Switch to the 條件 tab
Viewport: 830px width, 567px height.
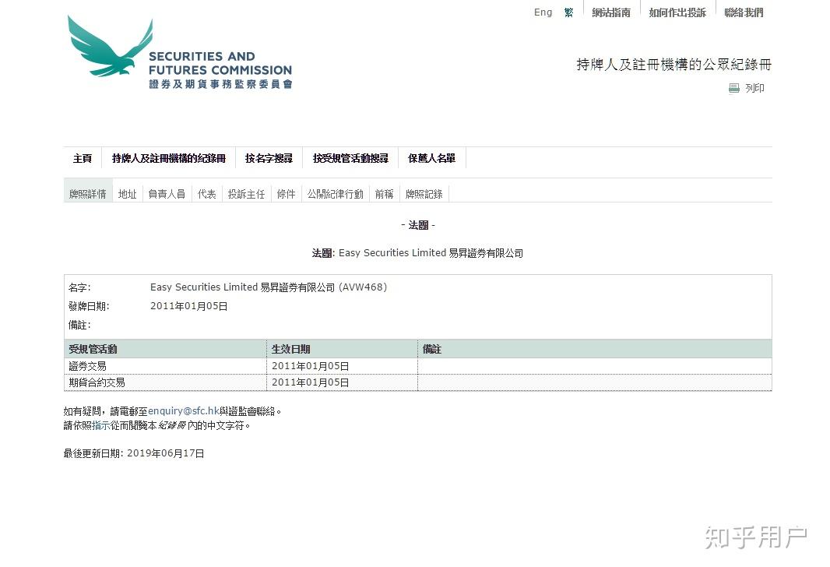coord(287,194)
